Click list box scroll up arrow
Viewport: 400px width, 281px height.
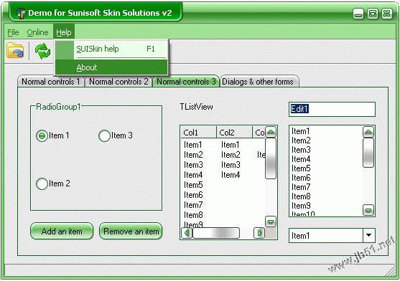click(x=368, y=132)
